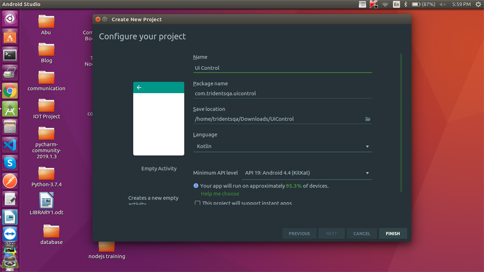
Task: Open the Language dropdown showing Kotlin
Action: pyautogui.click(x=283, y=146)
